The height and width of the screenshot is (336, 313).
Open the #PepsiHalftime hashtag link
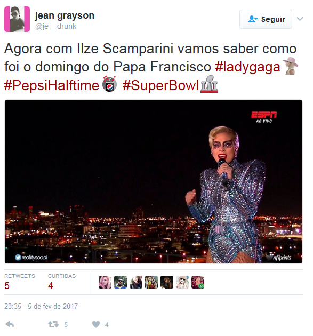point(52,85)
